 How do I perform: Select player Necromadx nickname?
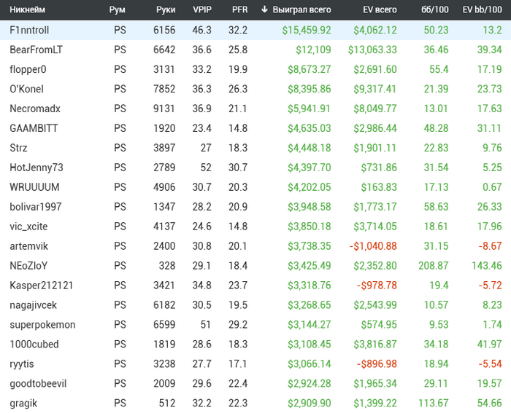pos(35,109)
